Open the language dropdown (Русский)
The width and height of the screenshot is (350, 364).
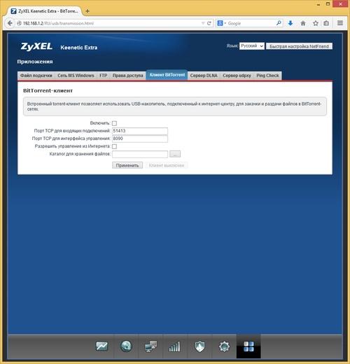[252, 46]
